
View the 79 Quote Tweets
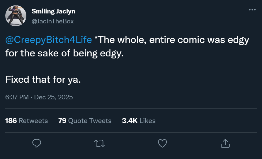click(85, 121)
